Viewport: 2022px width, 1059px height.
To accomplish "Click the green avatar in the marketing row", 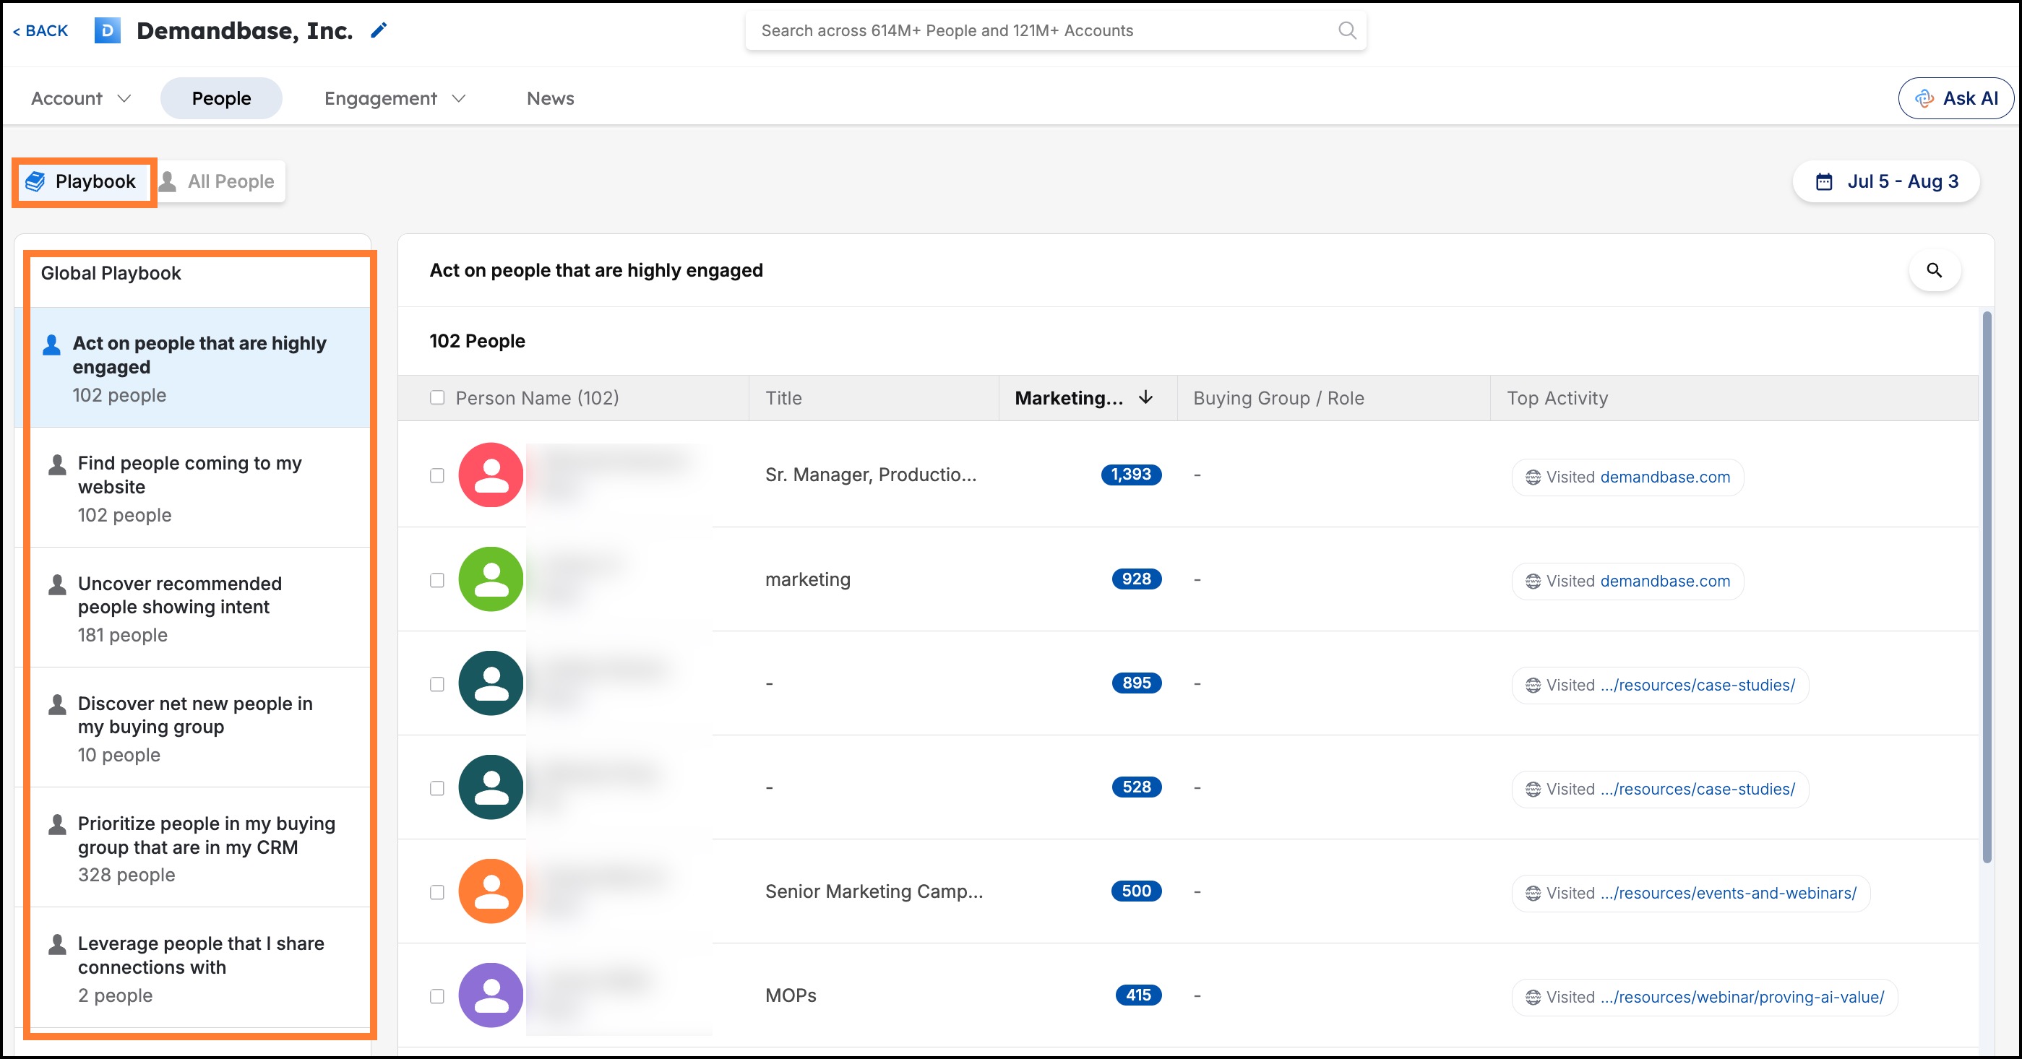I will coord(491,579).
